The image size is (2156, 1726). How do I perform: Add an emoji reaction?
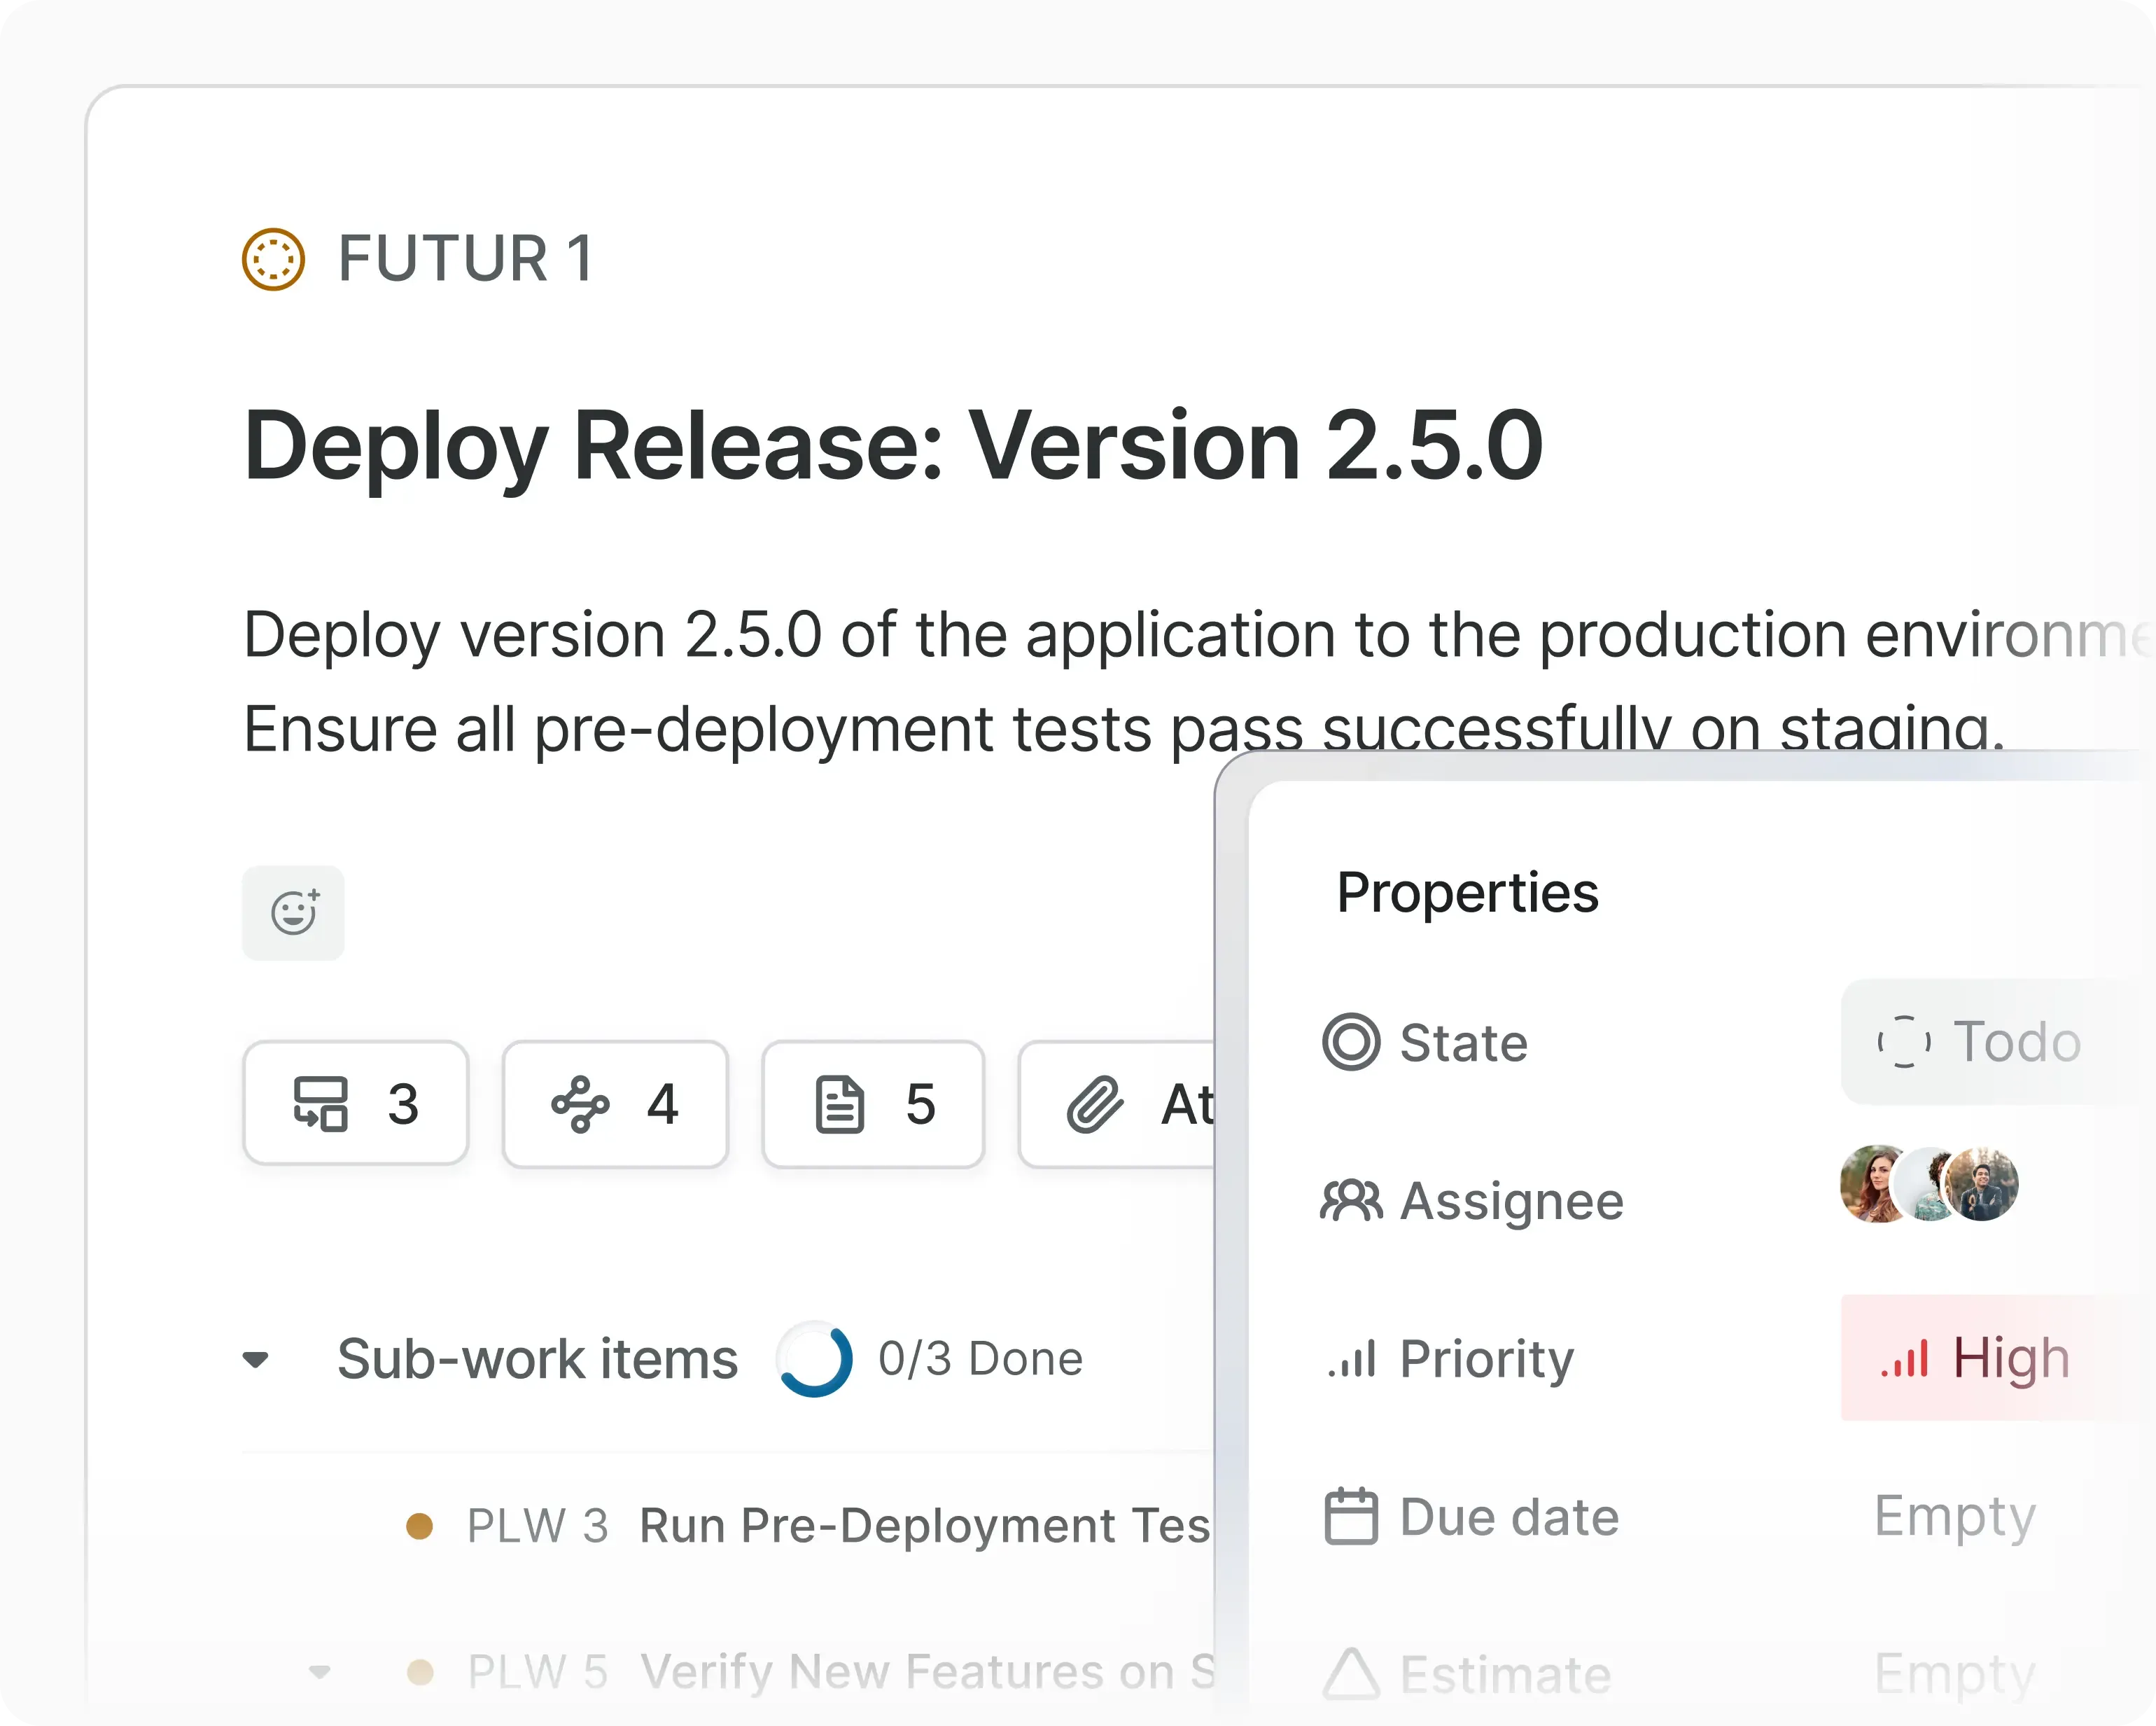tap(293, 912)
